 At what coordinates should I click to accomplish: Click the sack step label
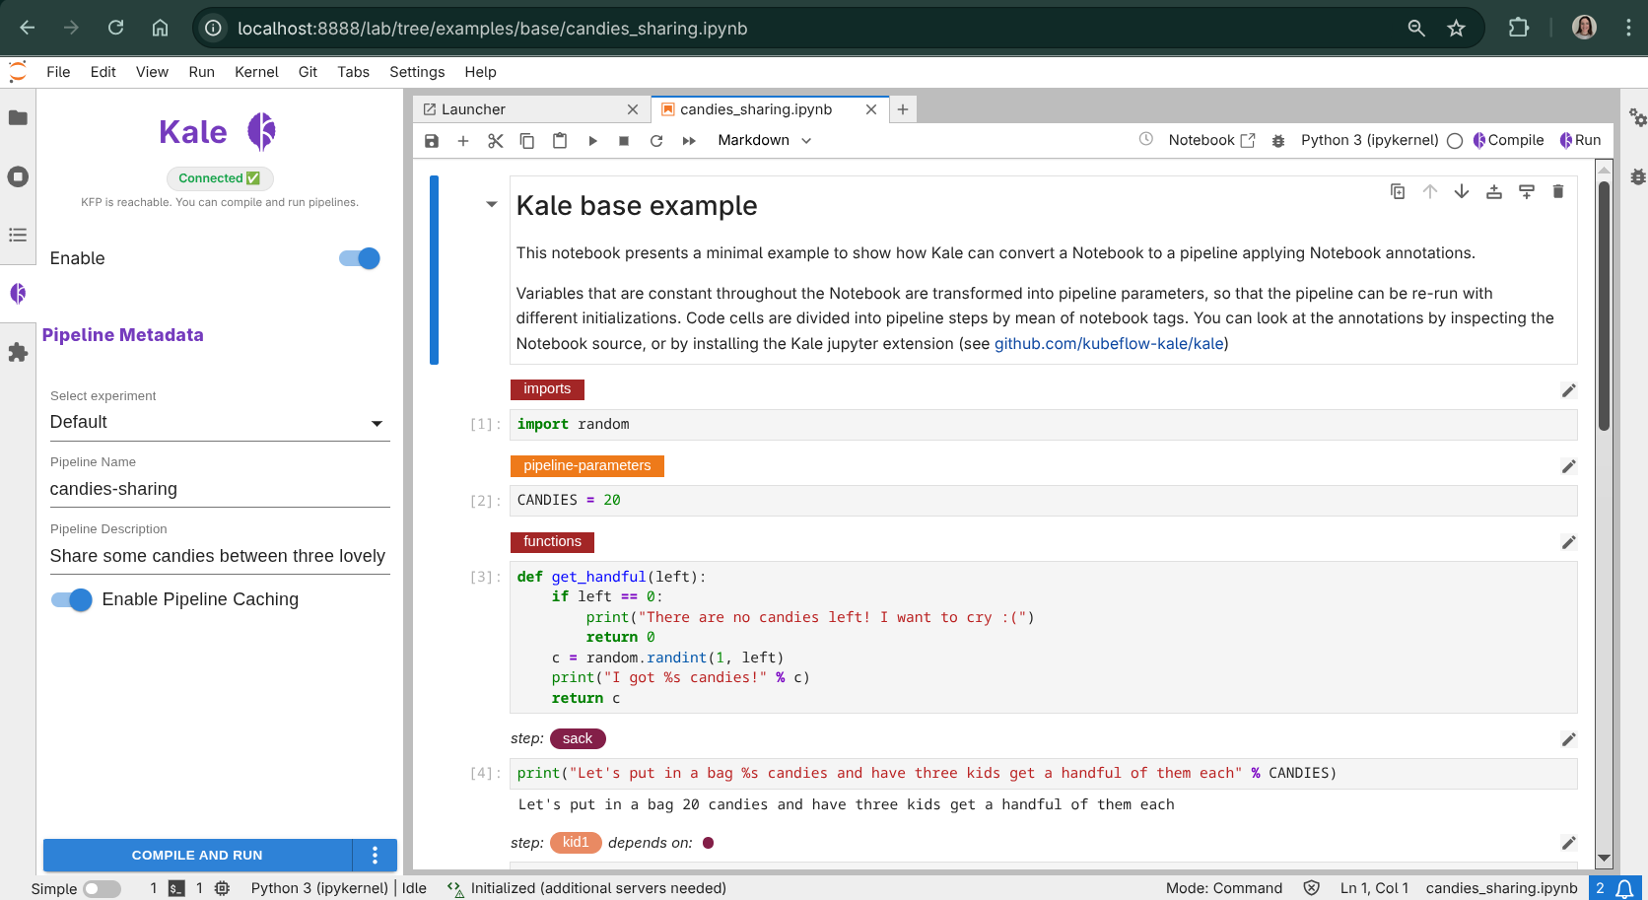pos(578,738)
